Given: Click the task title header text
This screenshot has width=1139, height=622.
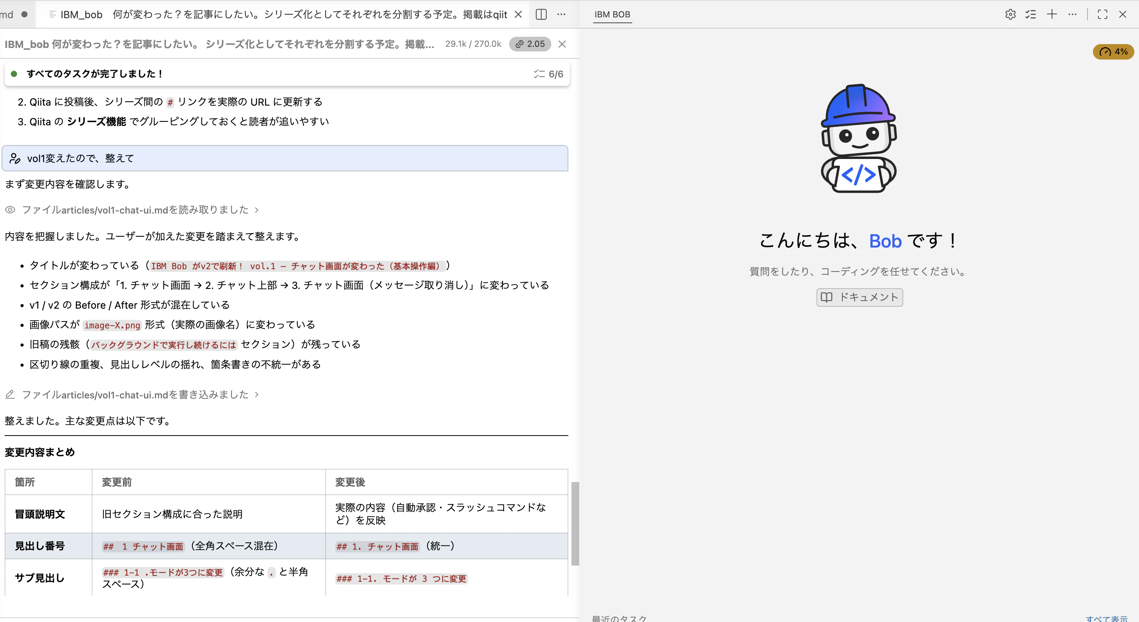Looking at the screenshot, I should click(x=219, y=44).
